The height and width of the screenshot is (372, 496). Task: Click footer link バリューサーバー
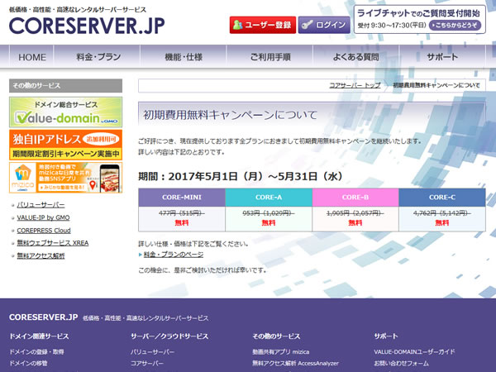152,352
